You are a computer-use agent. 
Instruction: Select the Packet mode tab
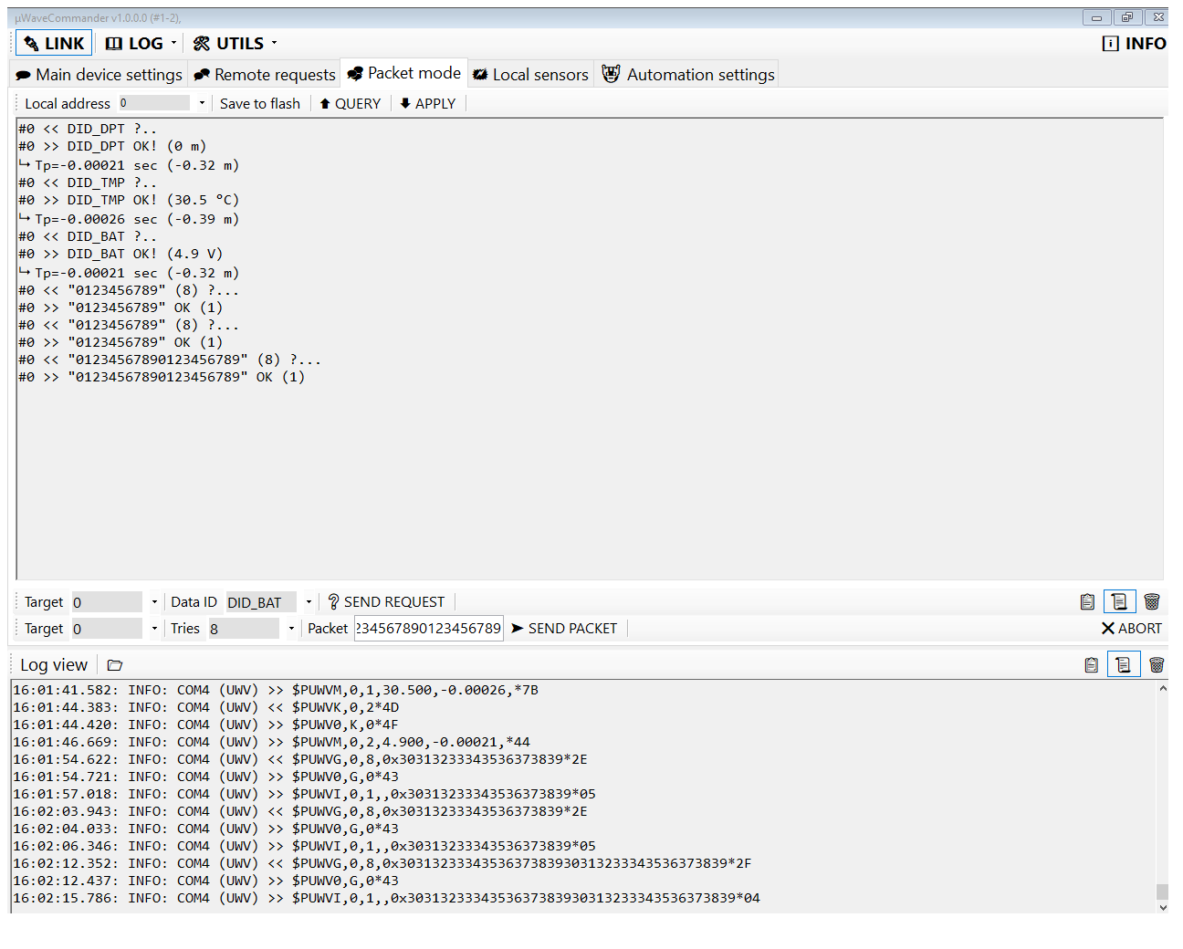pos(404,73)
